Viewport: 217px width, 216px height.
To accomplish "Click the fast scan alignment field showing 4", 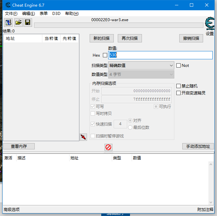I will (x=120, y=124).
